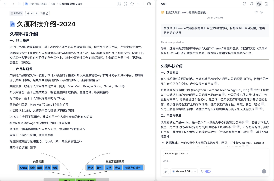Open the document more options menu

coord(139,4)
